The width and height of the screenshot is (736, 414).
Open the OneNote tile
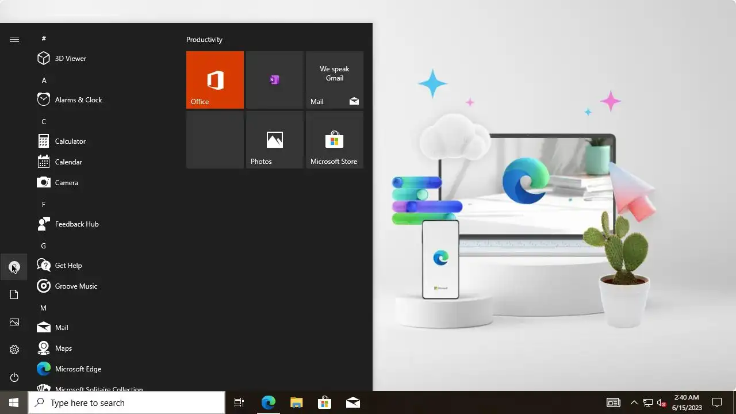click(x=275, y=80)
